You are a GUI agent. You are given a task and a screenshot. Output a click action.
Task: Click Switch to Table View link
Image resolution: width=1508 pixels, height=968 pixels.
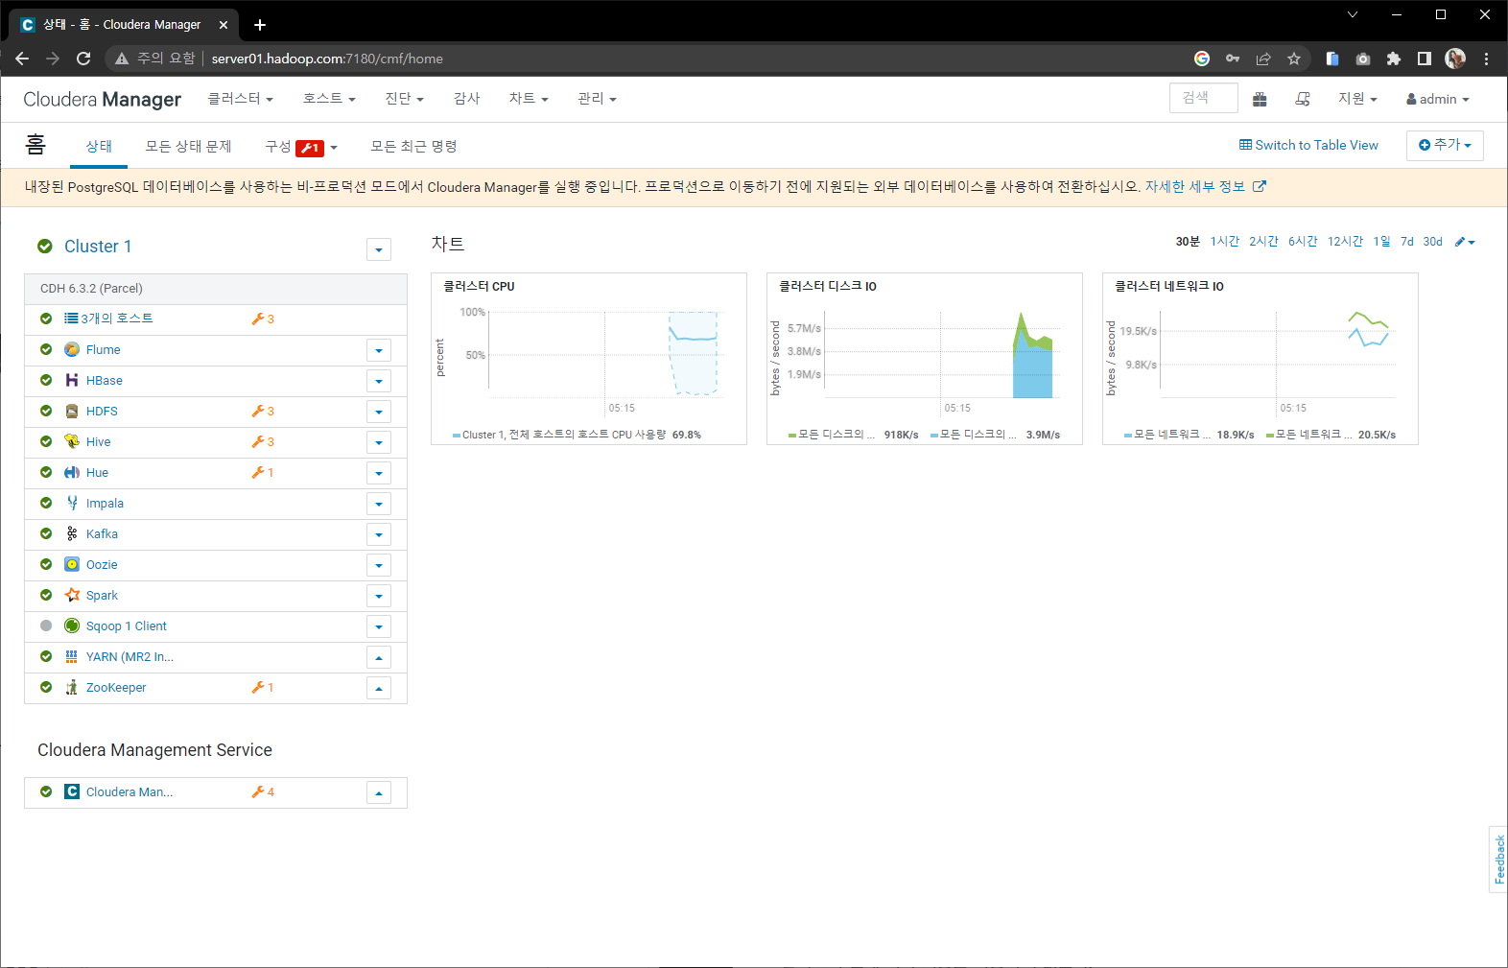pos(1308,145)
